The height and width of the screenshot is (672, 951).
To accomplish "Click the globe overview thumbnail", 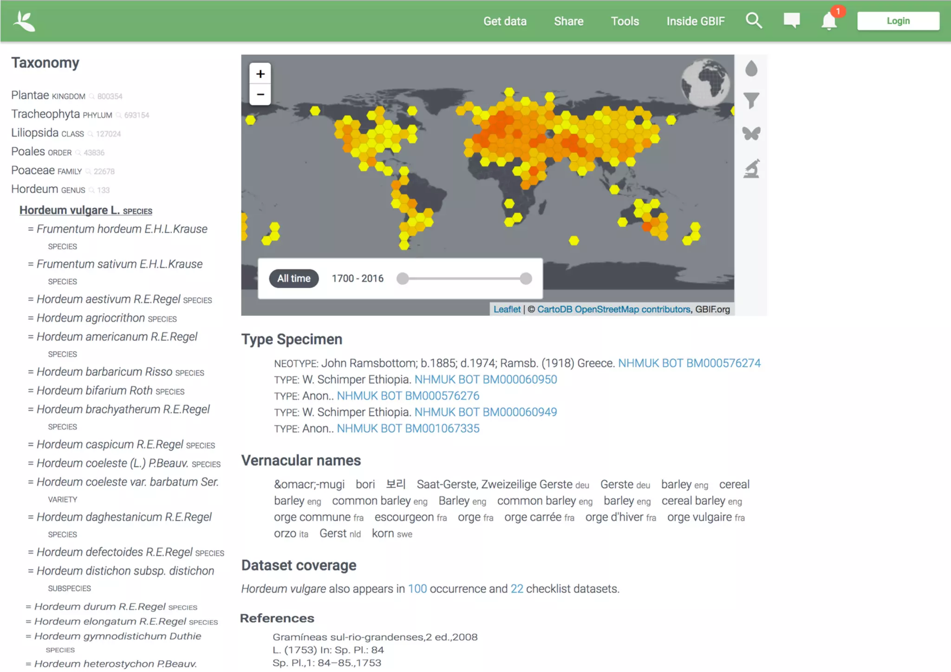I will coord(705,83).
